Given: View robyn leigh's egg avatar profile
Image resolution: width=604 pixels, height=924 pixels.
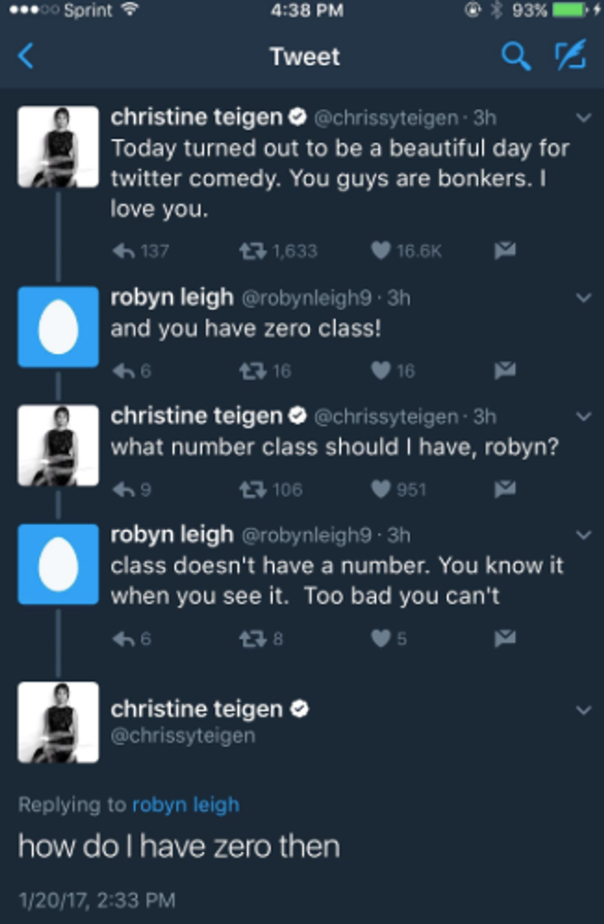Looking at the screenshot, I should pos(58,326).
